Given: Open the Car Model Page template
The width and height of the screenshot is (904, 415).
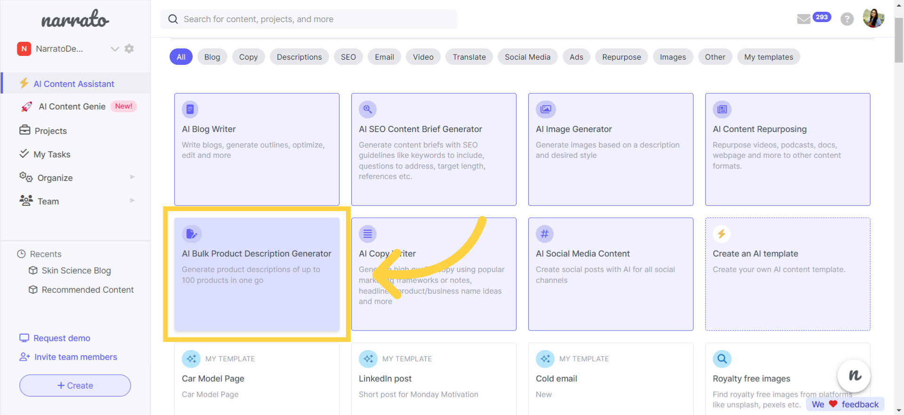Looking at the screenshot, I should [257, 379].
